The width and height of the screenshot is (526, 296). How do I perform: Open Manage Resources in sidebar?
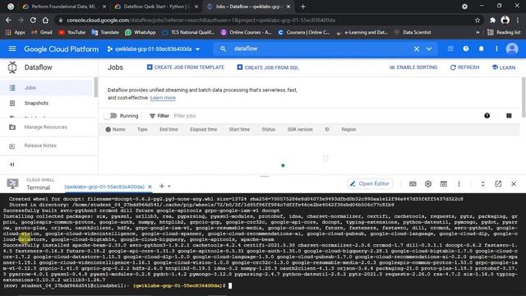coord(46,127)
